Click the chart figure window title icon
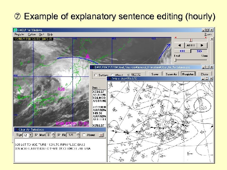Screen dimensions: 227x170 [110, 78]
